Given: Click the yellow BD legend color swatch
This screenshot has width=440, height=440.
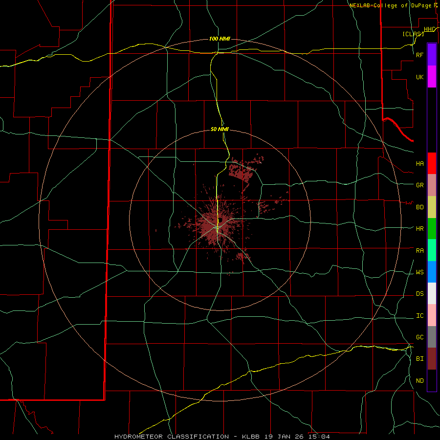Looking at the screenshot, I should (432, 207).
